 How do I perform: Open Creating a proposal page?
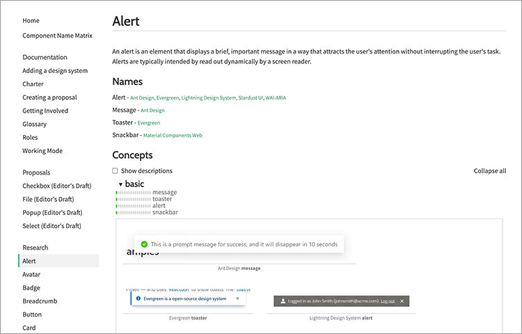(x=49, y=97)
